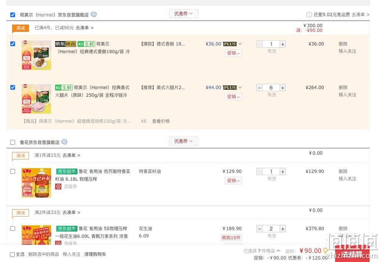This screenshot has width=381, height=262.
Task: Click the lightbulb icon next to total price
Action: (326, 251)
